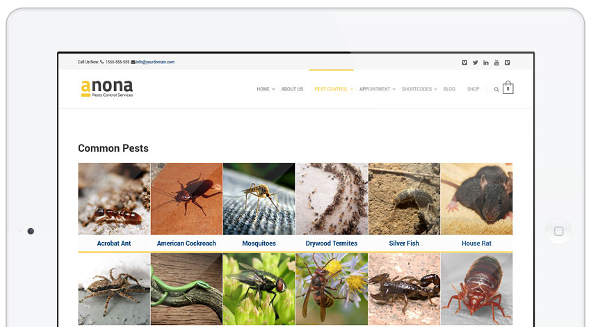This screenshot has width=591, height=327.
Task: Click the Vimeo icon left of Twitter
Action: tap(464, 63)
